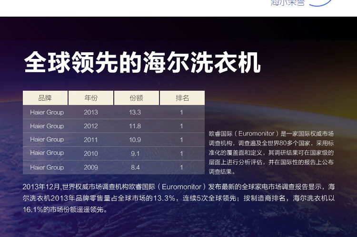
Task: Click the line starting 尔洗衣机2013年品牌零售量
Action: pos(178,198)
